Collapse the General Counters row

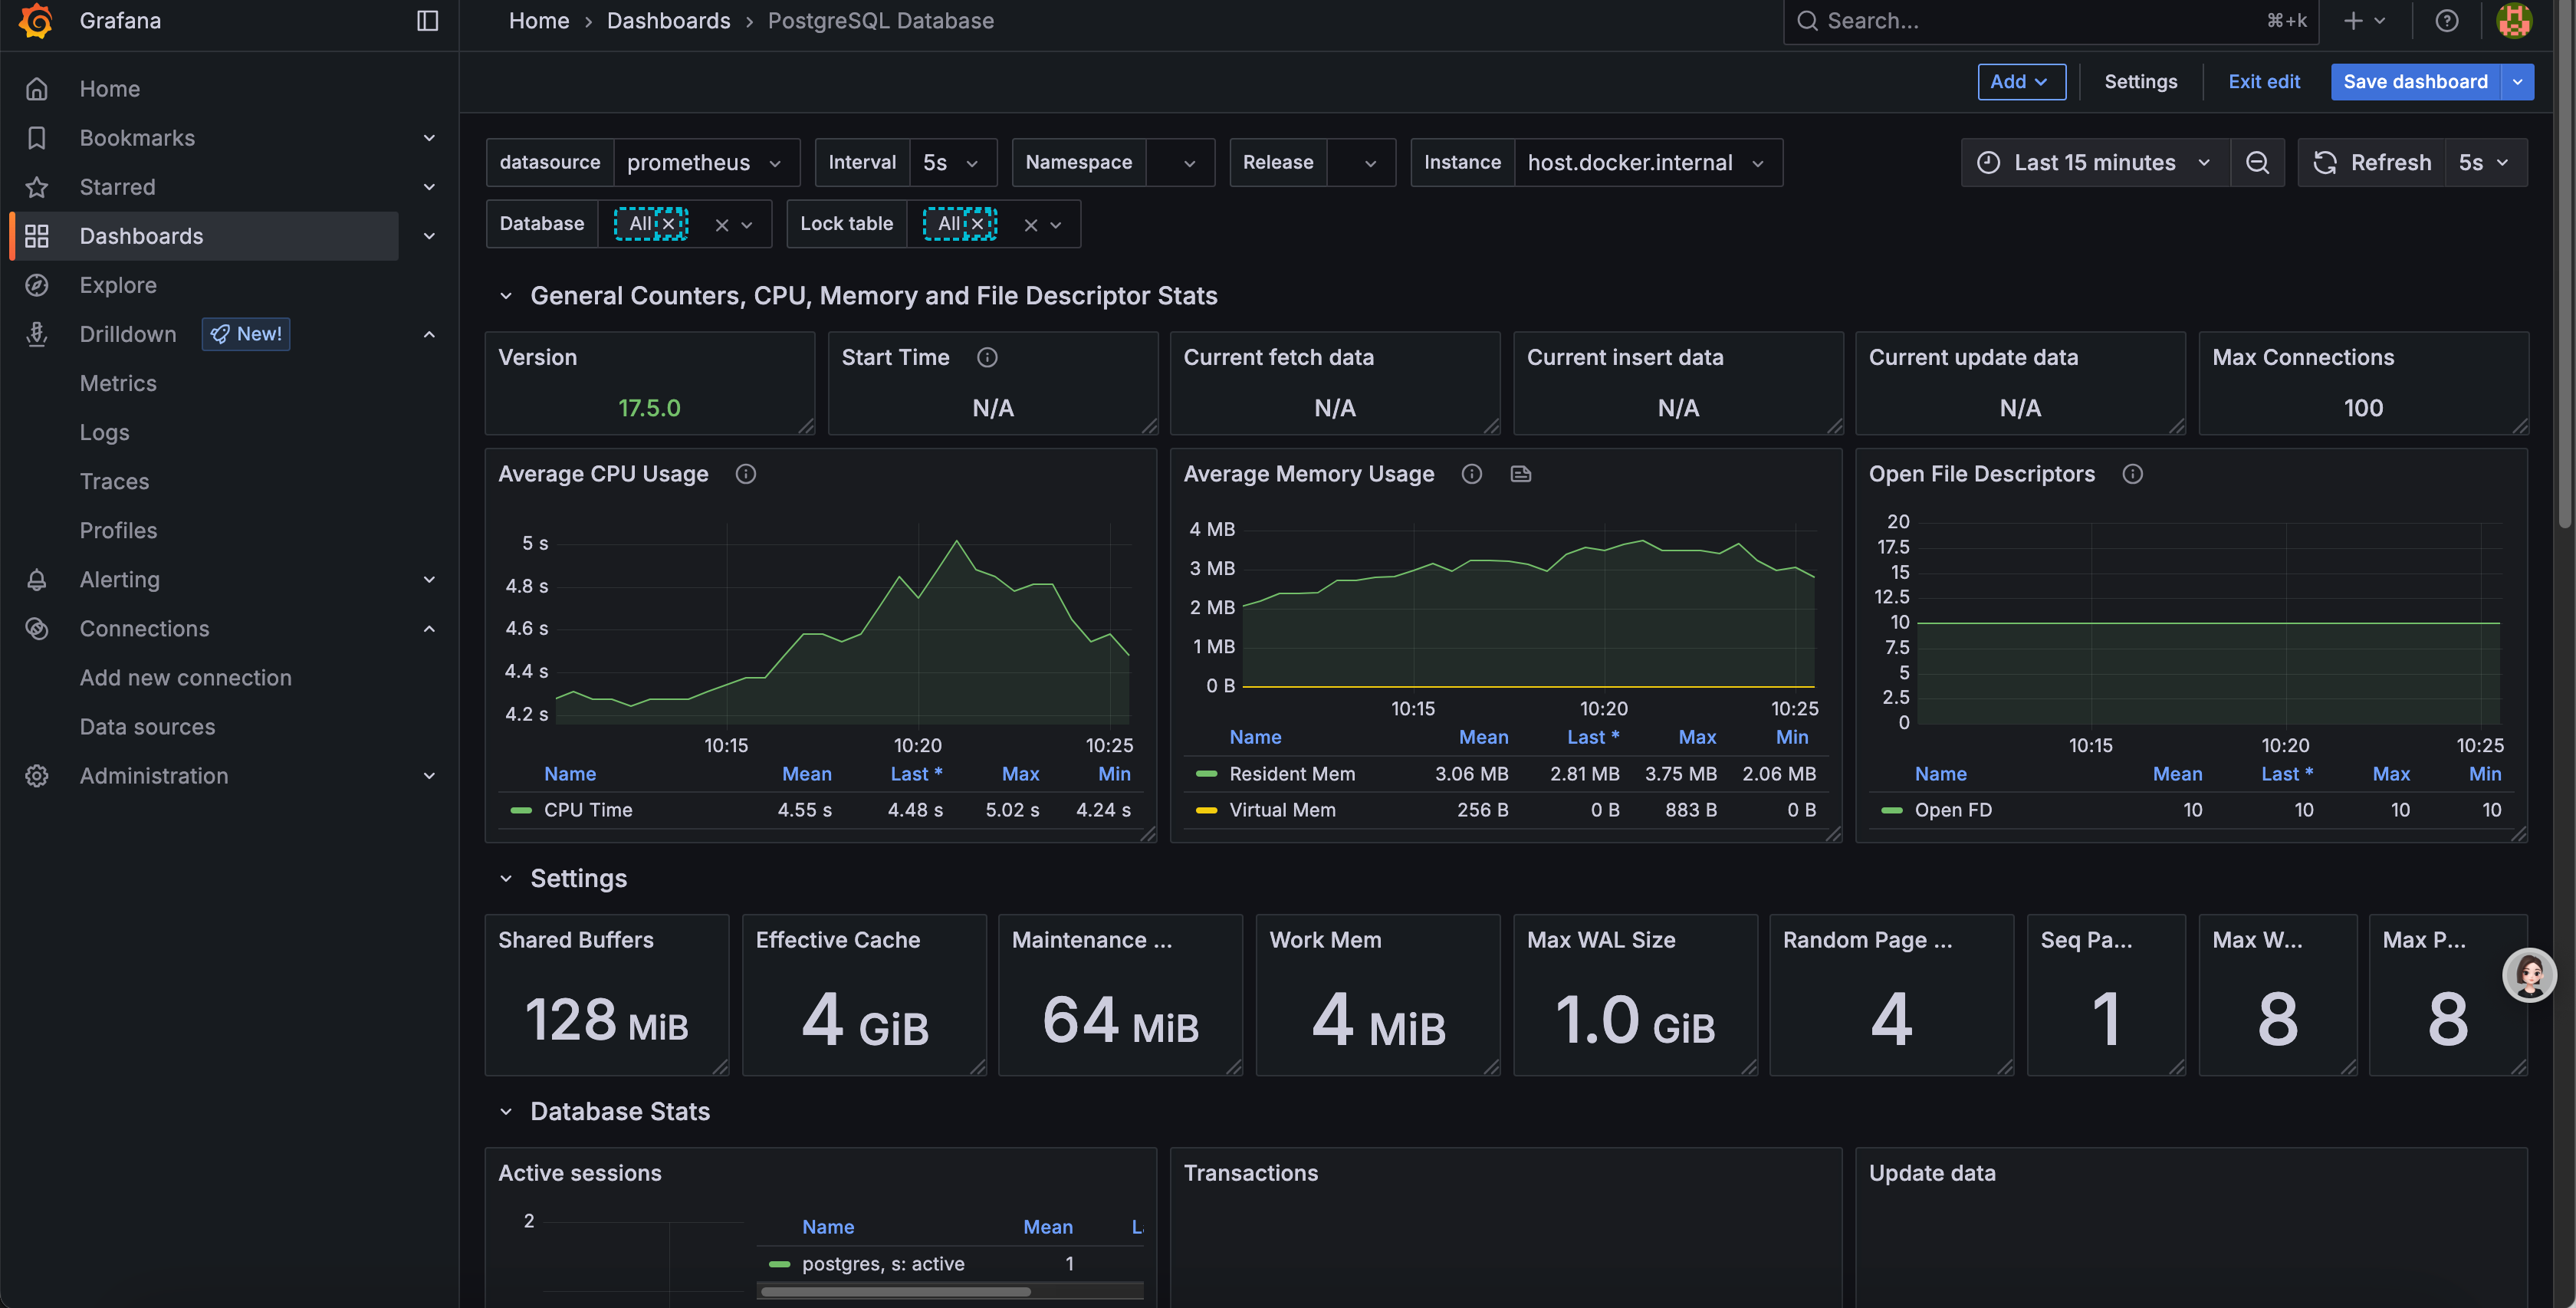pyautogui.click(x=506, y=296)
